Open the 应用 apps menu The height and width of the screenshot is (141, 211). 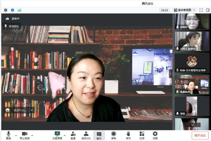pyautogui.click(x=142, y=135)
